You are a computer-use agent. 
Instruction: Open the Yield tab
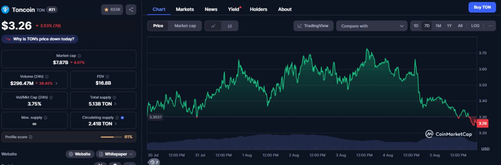click(234, 9)
